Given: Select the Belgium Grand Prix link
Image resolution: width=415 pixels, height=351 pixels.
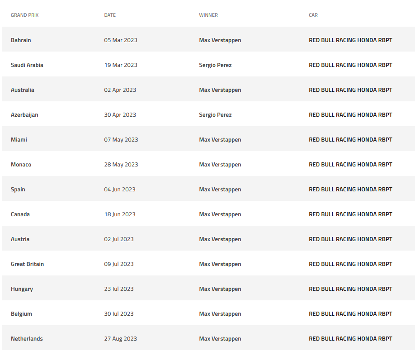Looking at the screenshot, I should (21, 314).
